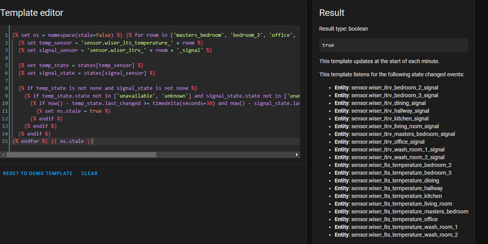Click line number 1 in the editor gutter
This screenshot has width=488, height=244.
[x=7, y=35]
